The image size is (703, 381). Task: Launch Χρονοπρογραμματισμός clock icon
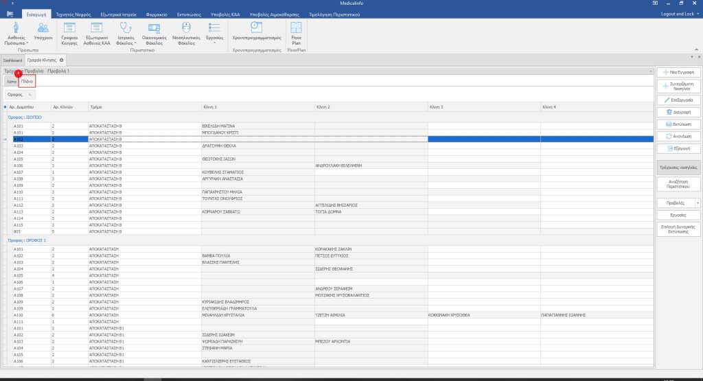pyautogui.click(x=257, y=27)
